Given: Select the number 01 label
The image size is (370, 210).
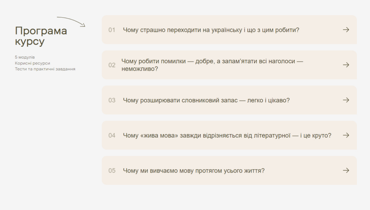Looking at the screenshot, I should tap(112, 30).
